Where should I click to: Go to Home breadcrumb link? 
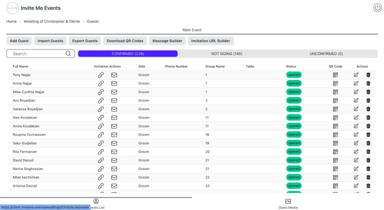pos(11,21)
